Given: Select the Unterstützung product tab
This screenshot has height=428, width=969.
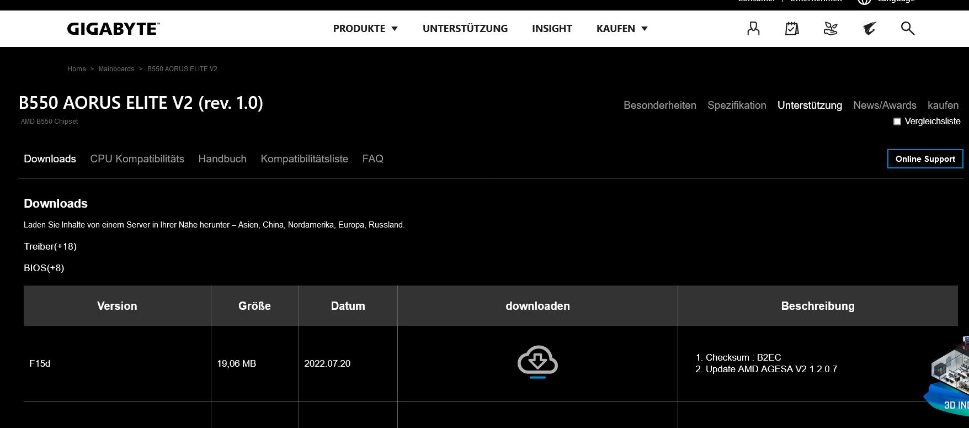Looking at the screenshot, I should [810, 105].
